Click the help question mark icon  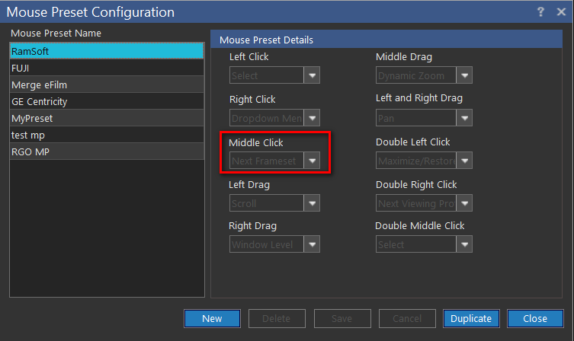(540, 11)
